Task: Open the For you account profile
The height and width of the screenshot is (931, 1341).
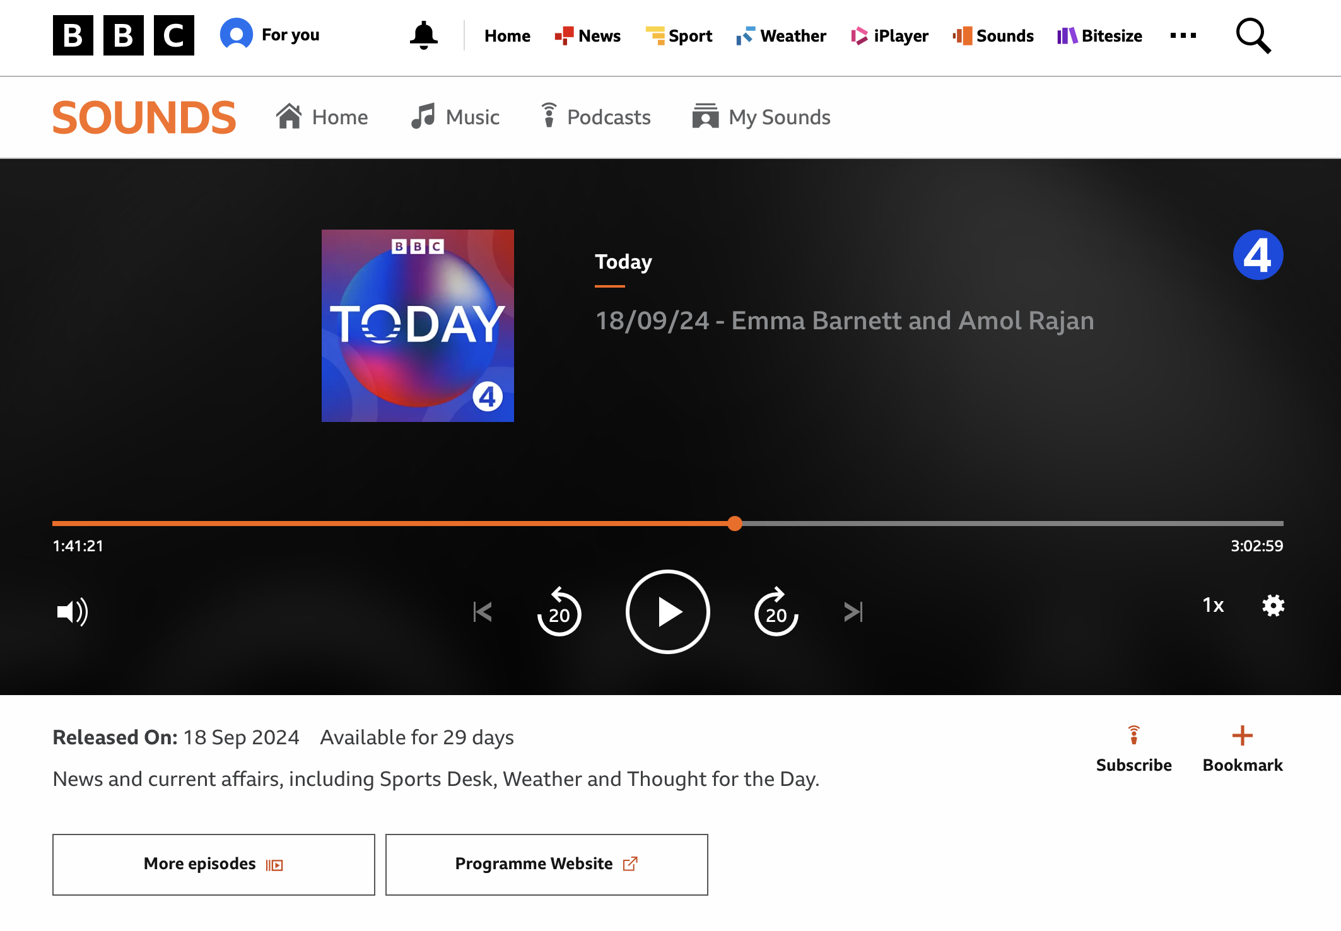Action: pos(269,35)
